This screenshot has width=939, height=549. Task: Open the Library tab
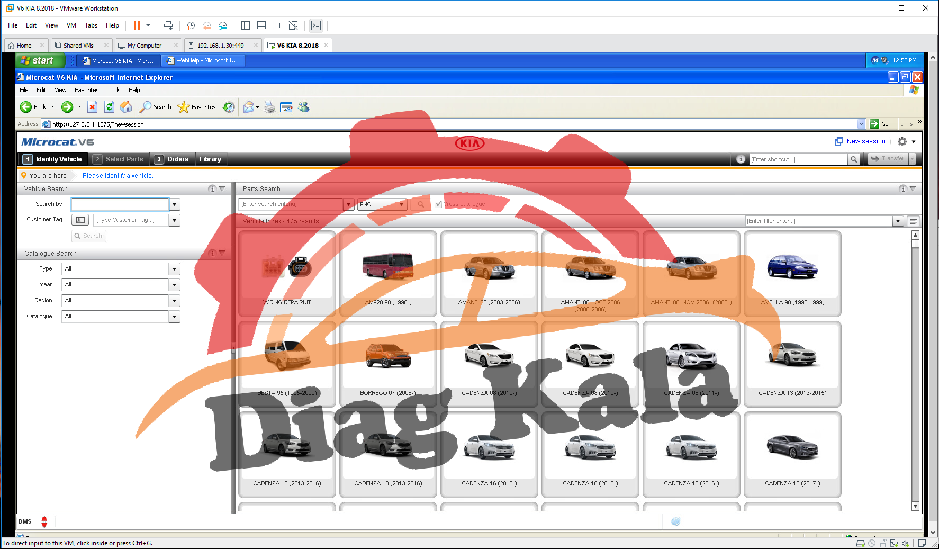coord(210,159)
